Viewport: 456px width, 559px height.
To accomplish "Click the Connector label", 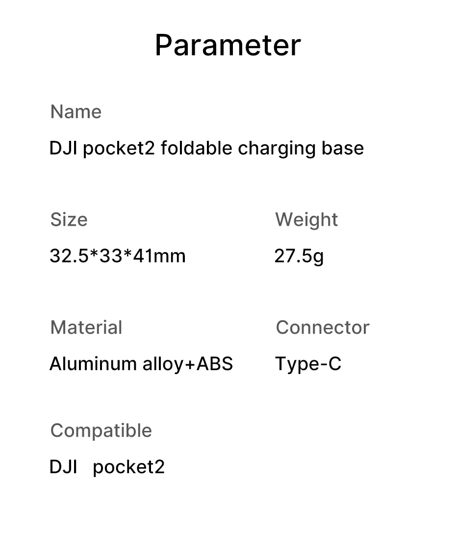I will point(323,327).
